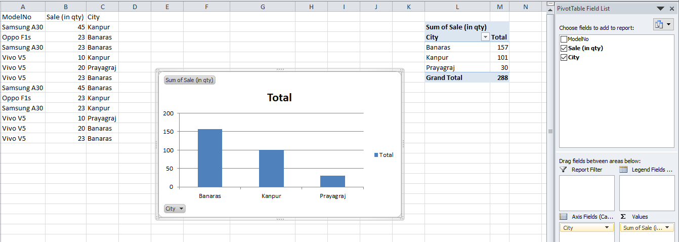Open City dropdown in Axis Fields area
Image resolution: width=679 pixels, height=242 pixels.
coord(606,228)
